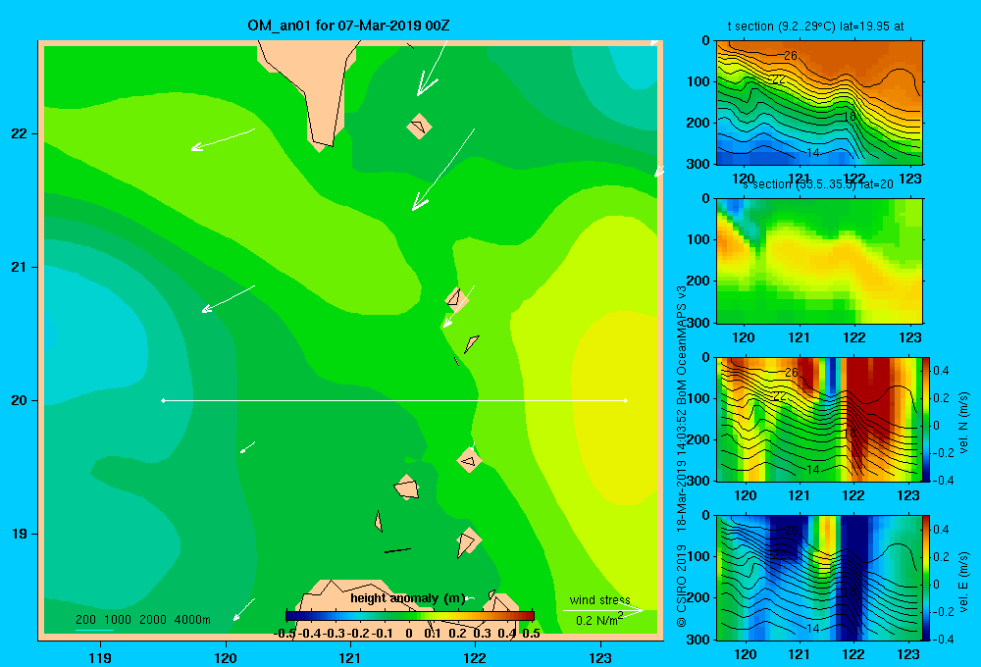This screenshot has width=981, height=667.
Task: Click the vel. E color scale bar
Action: click(927, 578)
